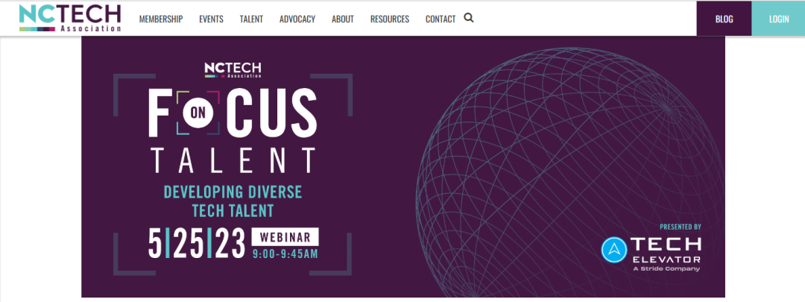Viewport: 805px width, 302px height.
Task: Open the Focus on Talent webinar banner
Action: [403, 166]
